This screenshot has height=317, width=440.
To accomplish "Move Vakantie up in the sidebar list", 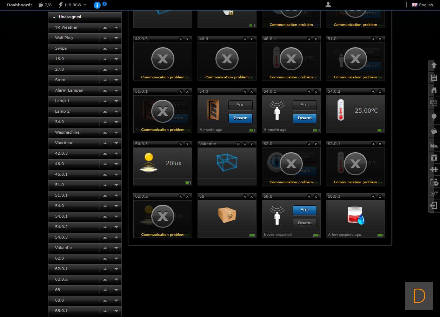I will coord(105,248).
